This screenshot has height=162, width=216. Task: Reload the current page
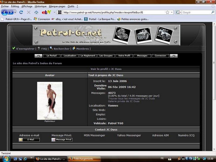click(x=21, y=12)
